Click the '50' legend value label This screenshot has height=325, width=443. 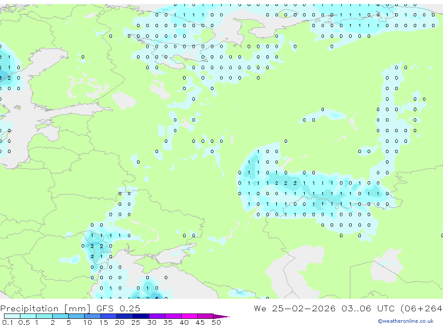(x=216, y=322)
